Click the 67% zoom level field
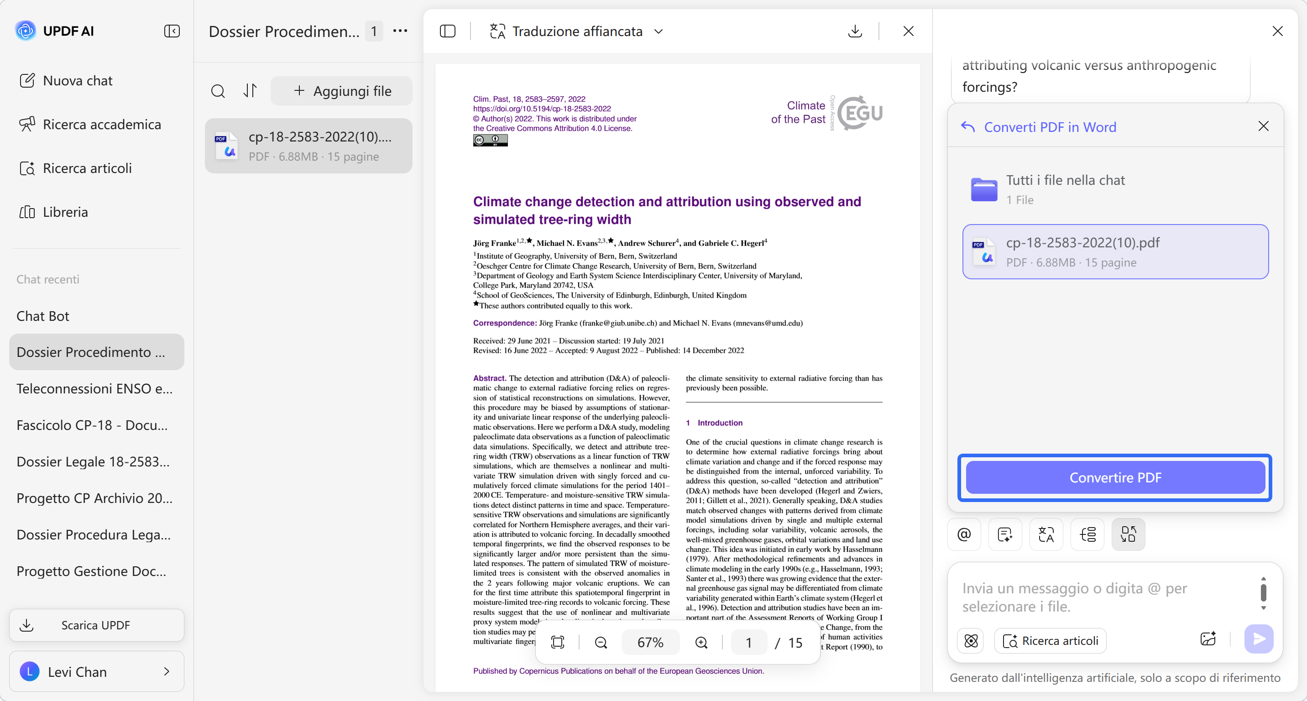This screenshot has height=701, width=1307. [650, 642]
